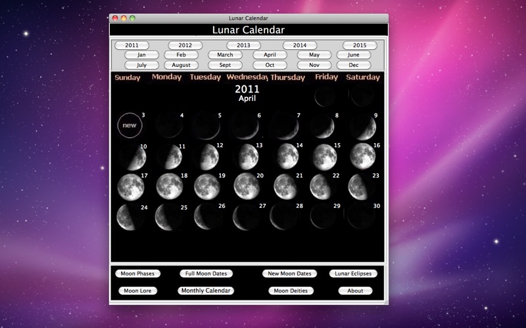The height and width of the screenshot is (328, 526).
Task: Zoom the Lunar Calendar window with green button
Action: pyautogui.click(x=133, y=18)
